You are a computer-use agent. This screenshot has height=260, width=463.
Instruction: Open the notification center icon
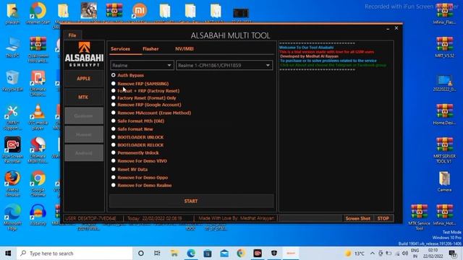click(452, 253)
